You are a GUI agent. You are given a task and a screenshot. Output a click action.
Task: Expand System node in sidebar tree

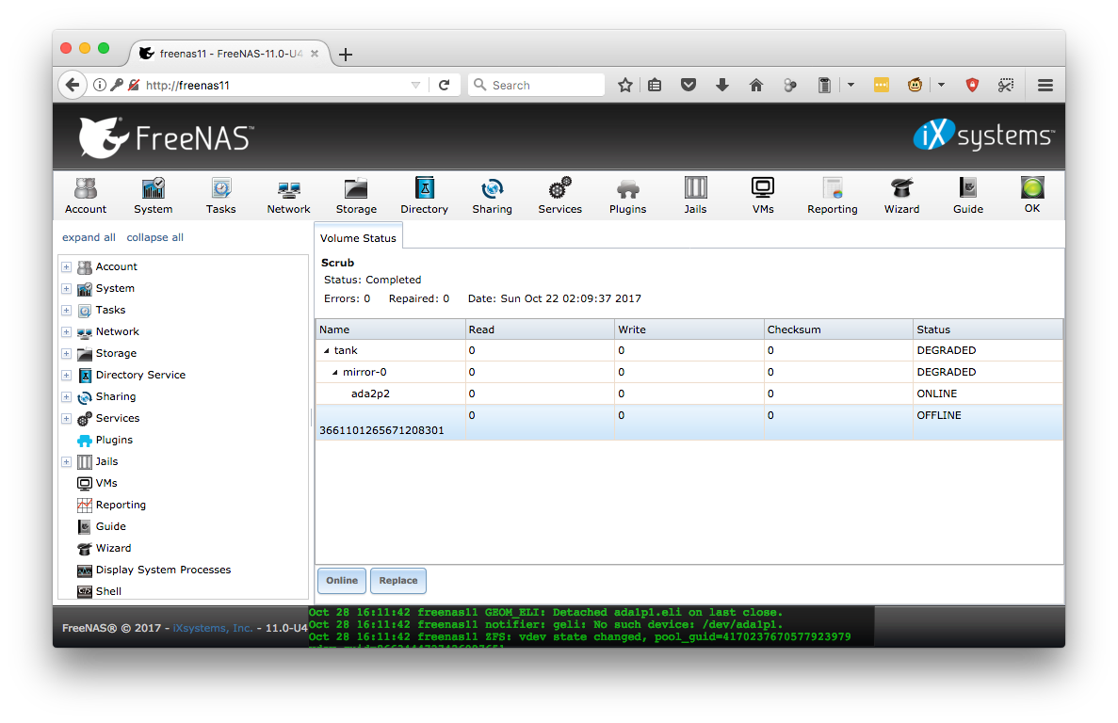coord(66,288)
